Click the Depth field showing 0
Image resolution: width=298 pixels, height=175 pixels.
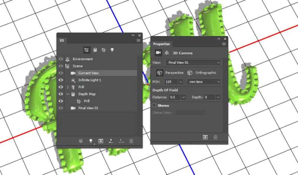210,97
